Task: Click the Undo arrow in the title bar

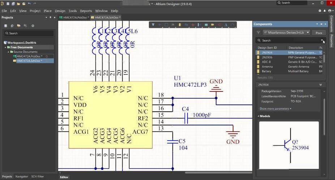Action: [29, 4]
